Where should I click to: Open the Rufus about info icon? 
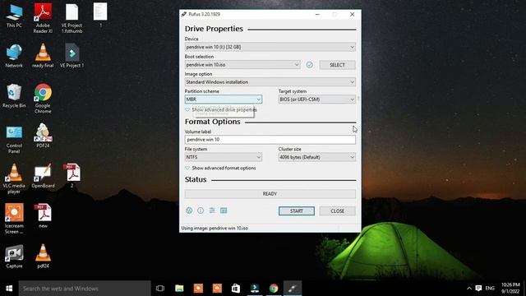(201, 210)
